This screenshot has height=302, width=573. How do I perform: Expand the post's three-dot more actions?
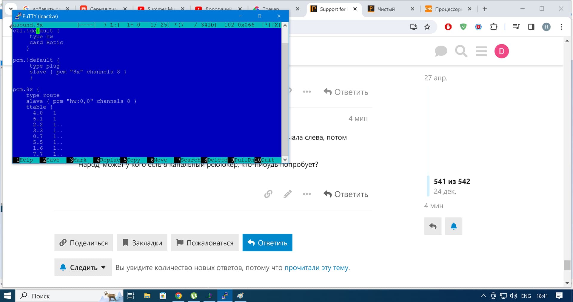click(307, 194)
